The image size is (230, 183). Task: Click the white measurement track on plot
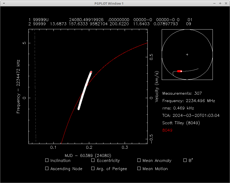pyautogui.click(x=84, y=91)
